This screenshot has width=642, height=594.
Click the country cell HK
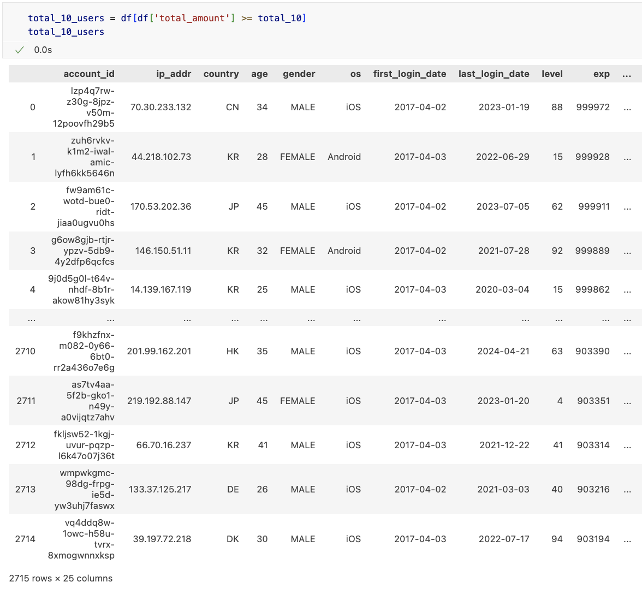coord(233,351)
